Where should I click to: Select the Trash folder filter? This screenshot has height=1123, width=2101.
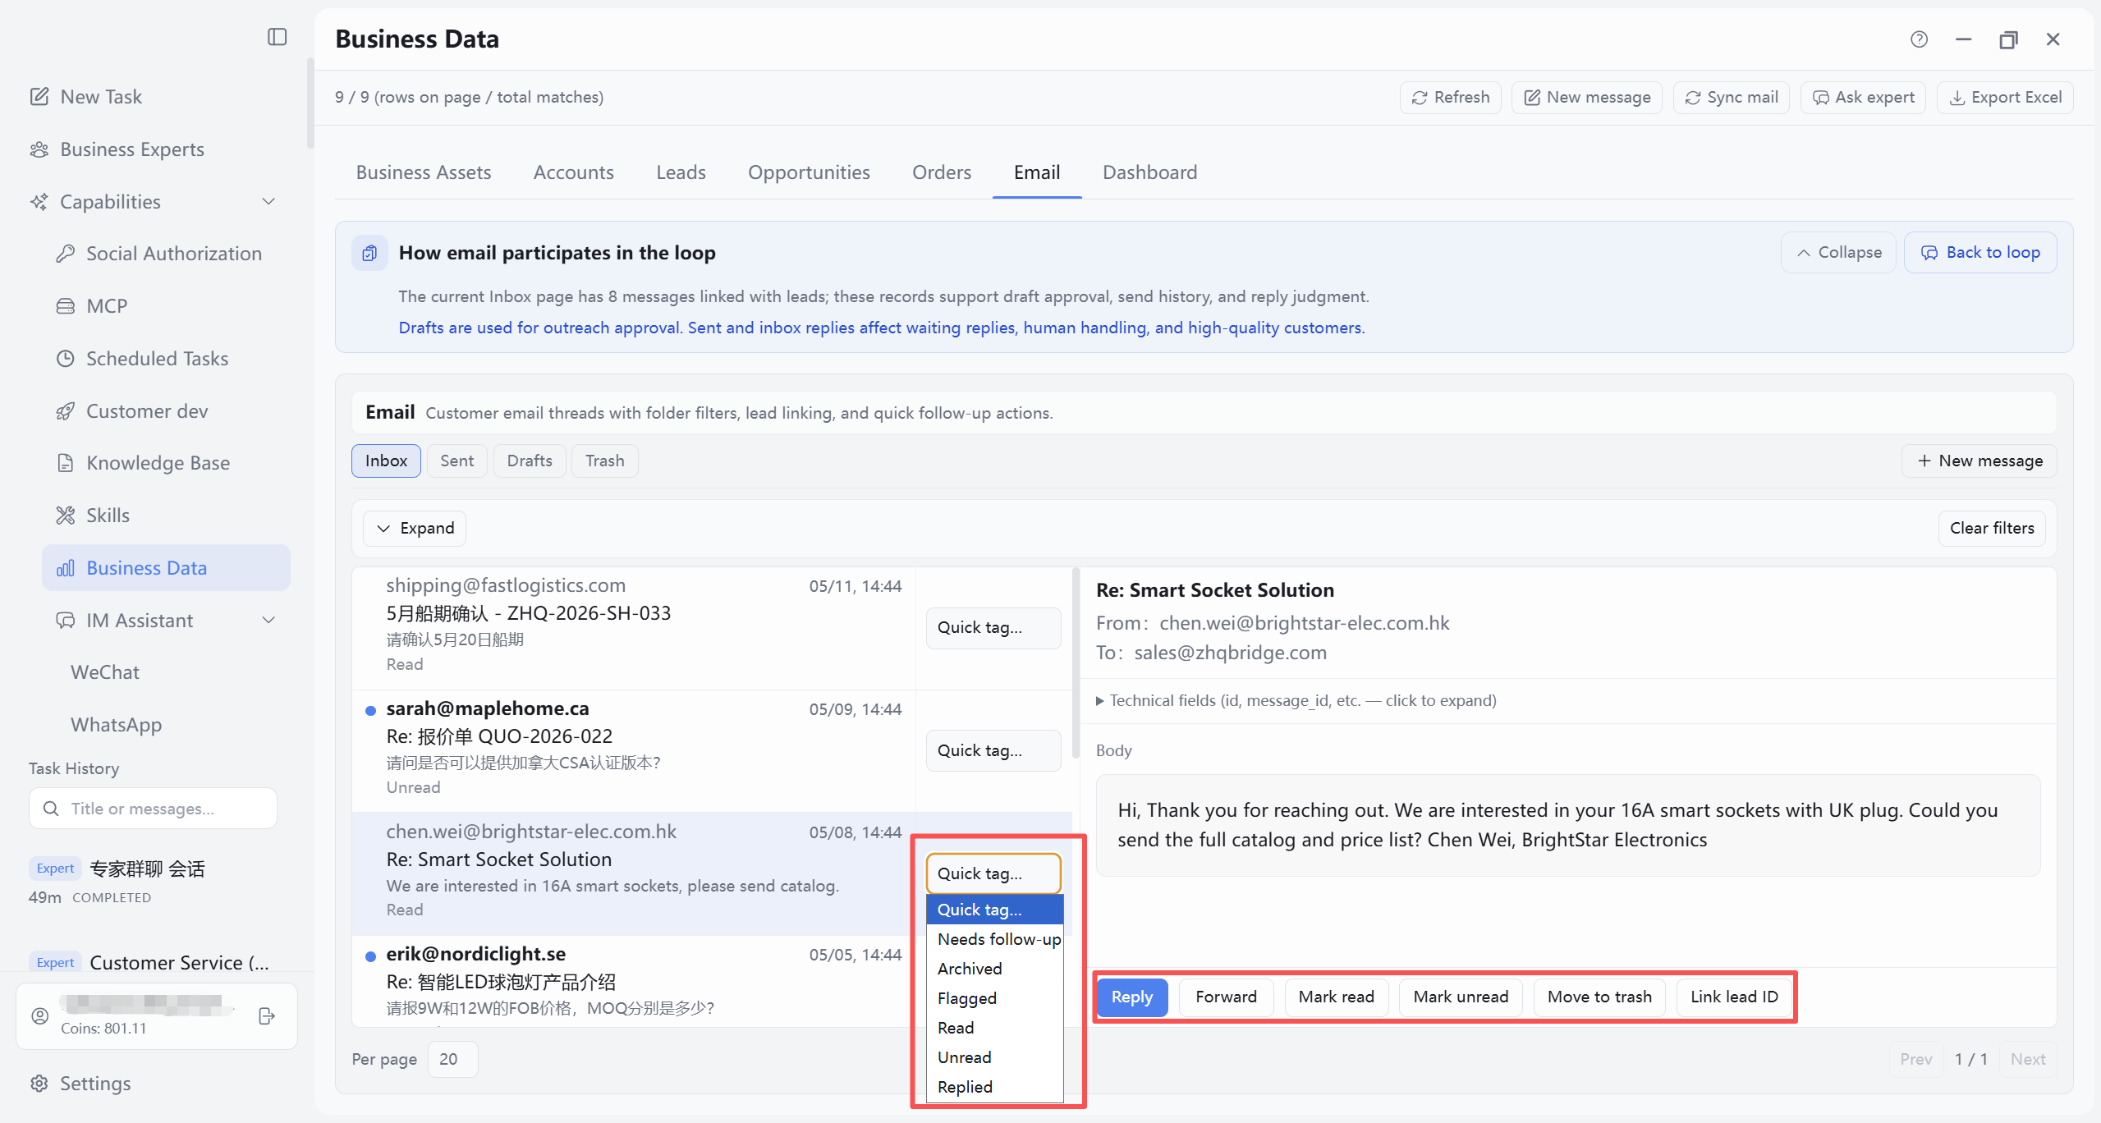(605, 461)
